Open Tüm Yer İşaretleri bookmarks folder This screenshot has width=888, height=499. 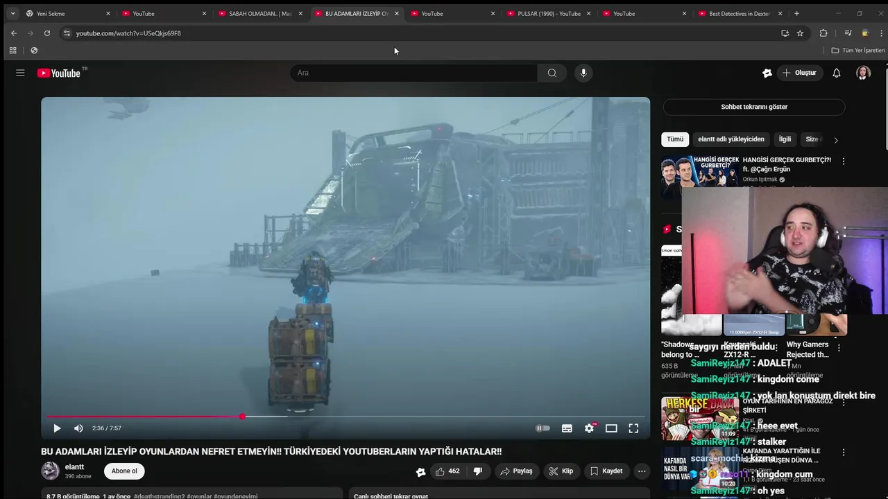(x=858, y=51)
